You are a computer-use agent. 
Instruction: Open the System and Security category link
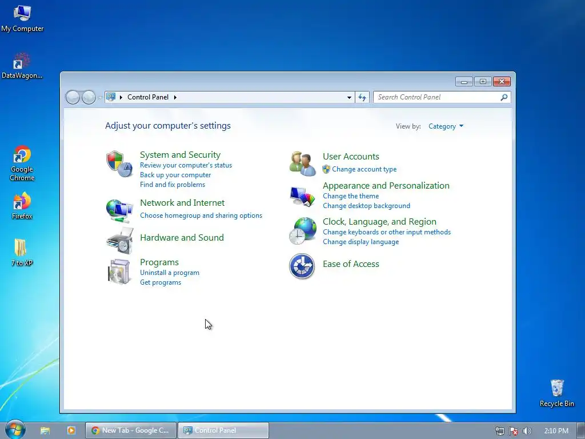180,154
